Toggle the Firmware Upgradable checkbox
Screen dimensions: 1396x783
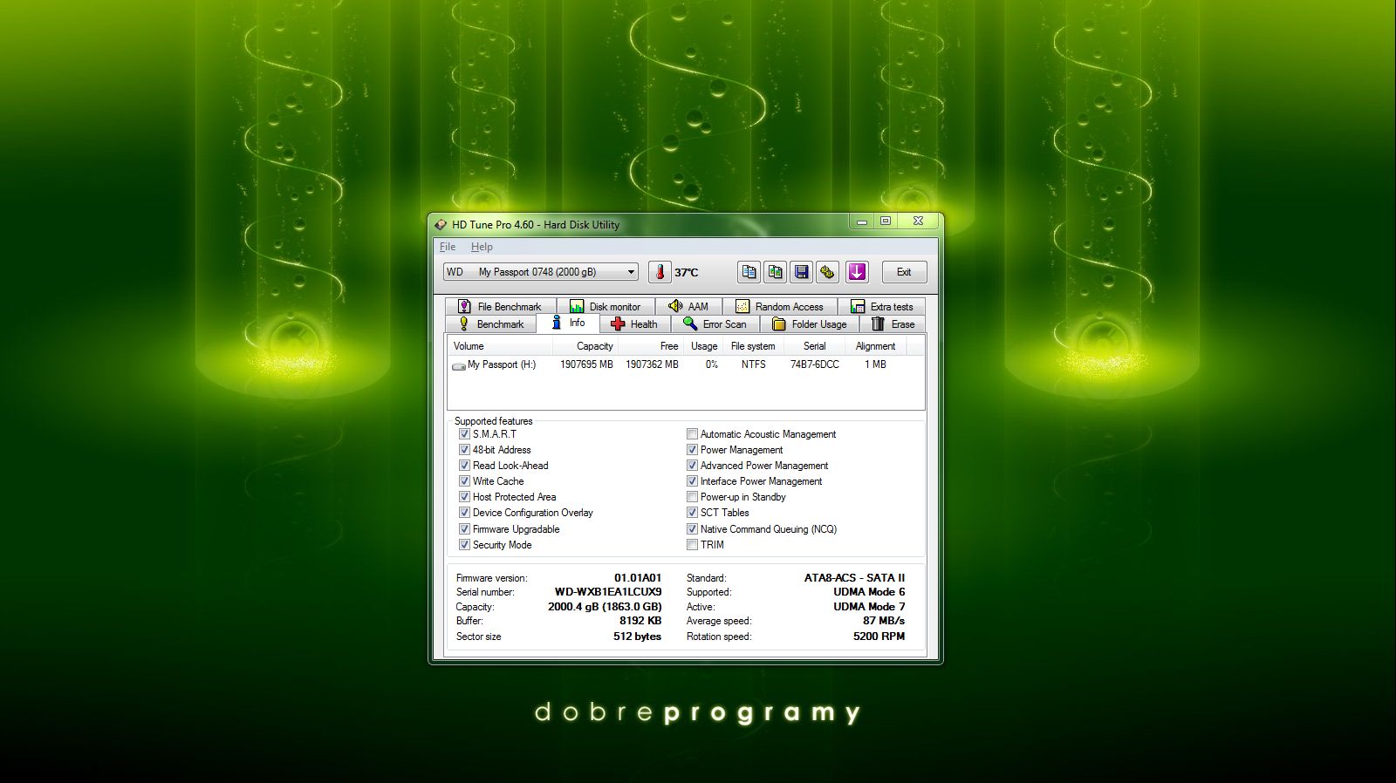464,528
